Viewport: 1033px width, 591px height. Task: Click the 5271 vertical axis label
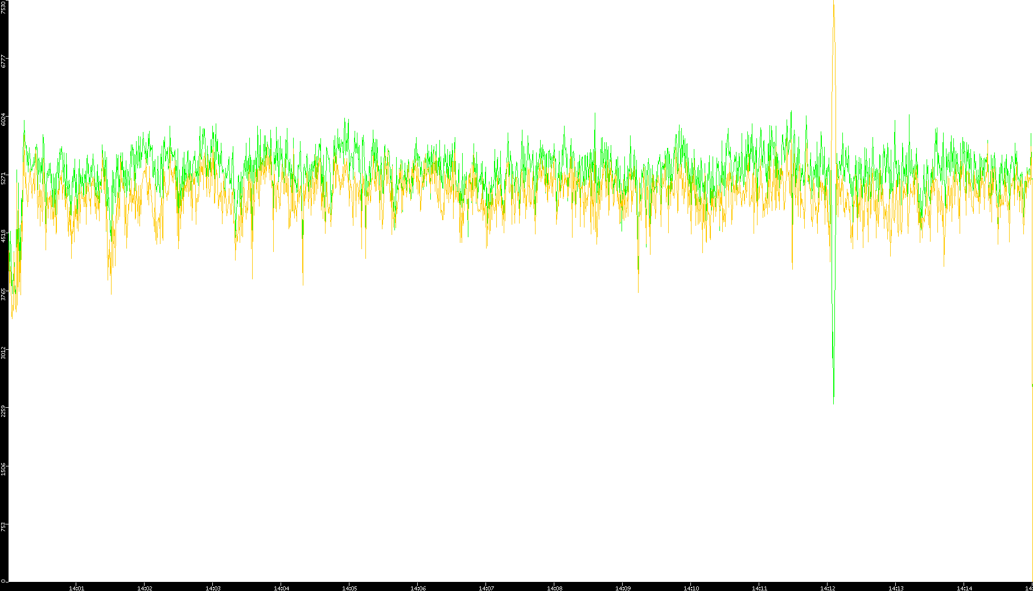(4, 178)
